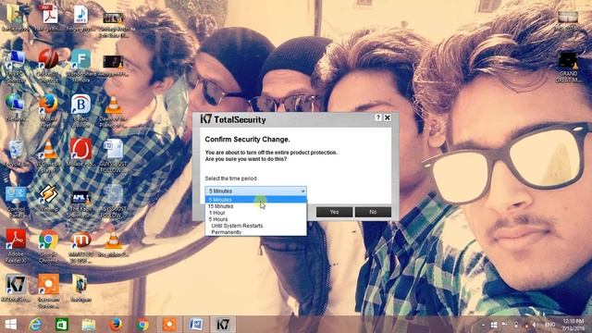Open Adobe Reader XI desktop shortcut
The image size is (592, 333).
coord(15,245)
